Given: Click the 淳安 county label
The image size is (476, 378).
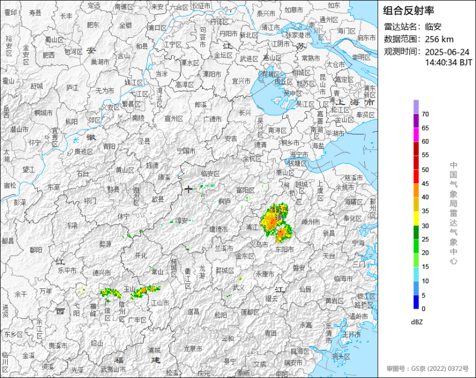Looking at the screenshot, I should point(182,221).
